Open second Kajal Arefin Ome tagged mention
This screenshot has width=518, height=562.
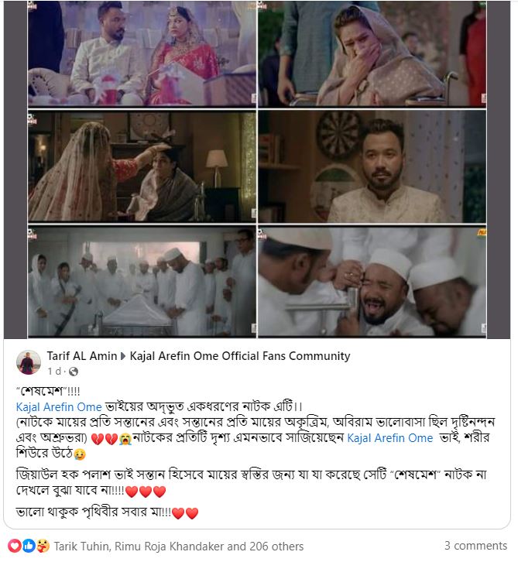390,438
